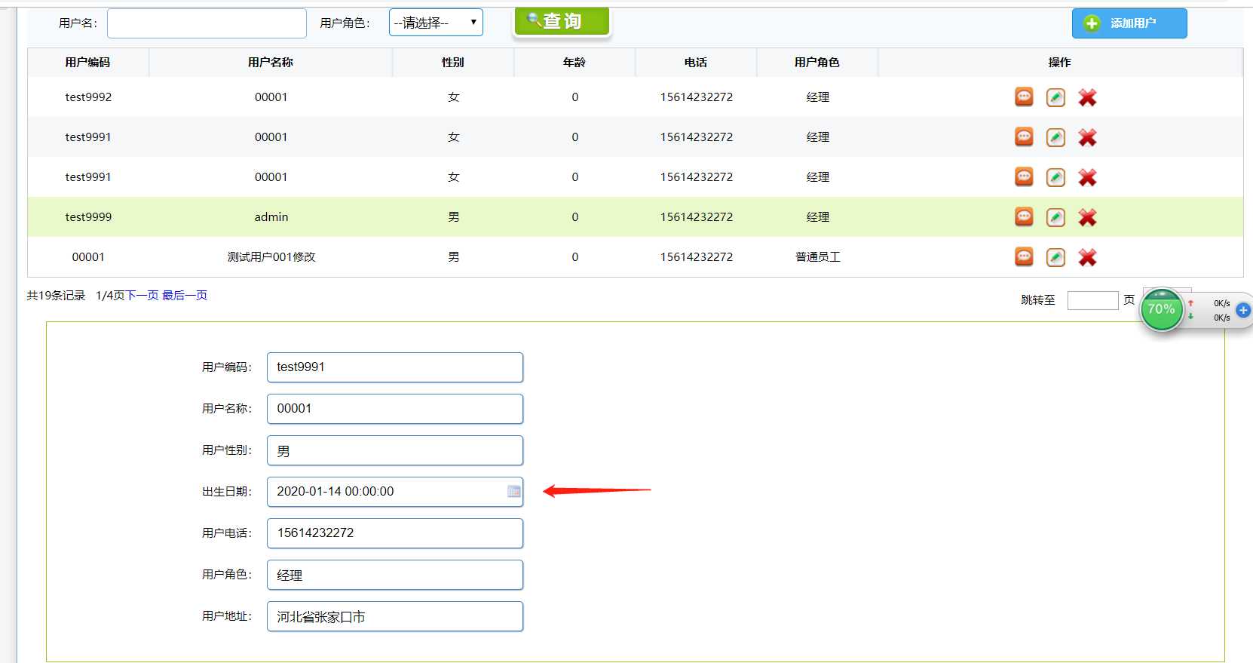Click blue plus on speed widget
This screenshot has height=663, width=1253.
1243,310
